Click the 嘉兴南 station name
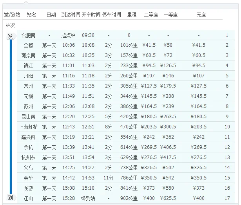Viewport: 241px width, 205px height. pos(28,137)
